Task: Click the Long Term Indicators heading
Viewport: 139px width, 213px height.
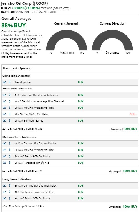Action: [17, 179]
